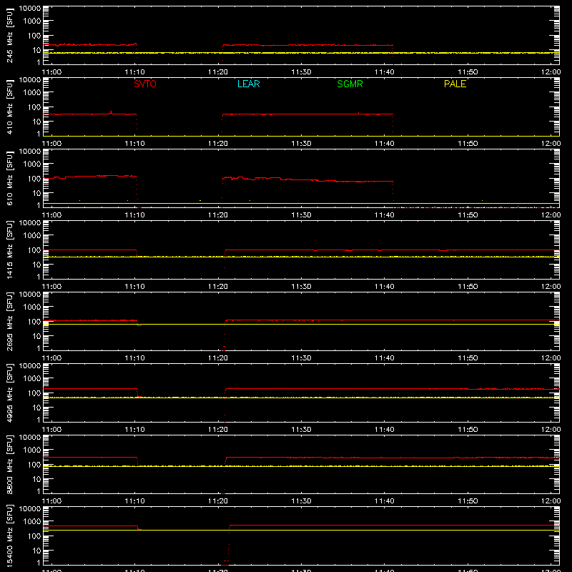
Task: Click 11:20 time label under 2695 MHz plot
Action: click(218, 358)
